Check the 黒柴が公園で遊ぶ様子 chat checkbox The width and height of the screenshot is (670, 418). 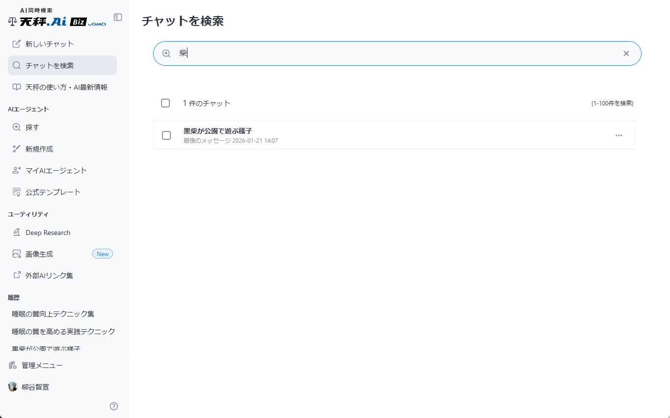[x=166, y=135]
